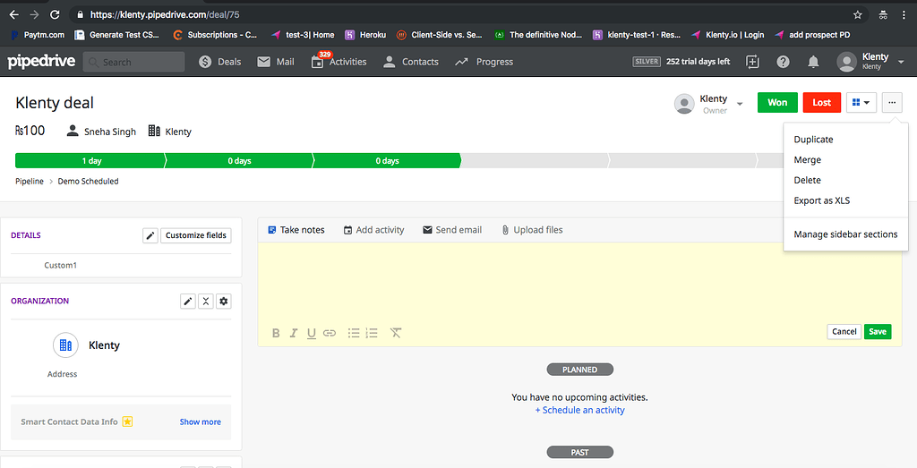
Task: Click the ₨100 deal value
Action: 30,131
